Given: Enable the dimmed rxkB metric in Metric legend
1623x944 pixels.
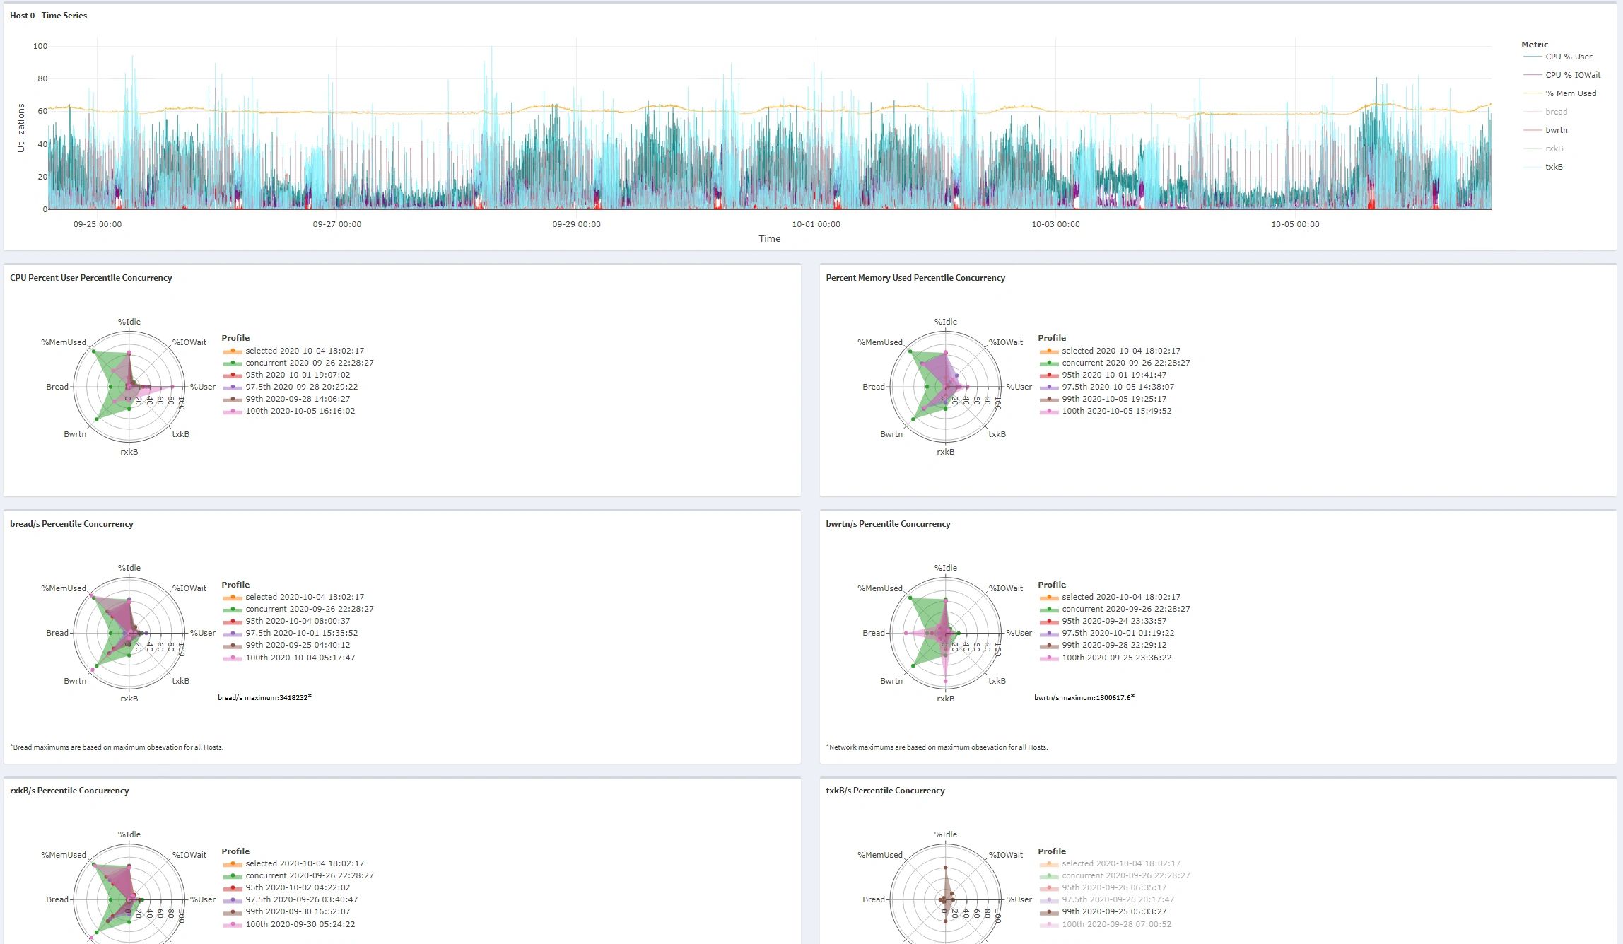Looking at the screenshot, I should click(1543, 148).
